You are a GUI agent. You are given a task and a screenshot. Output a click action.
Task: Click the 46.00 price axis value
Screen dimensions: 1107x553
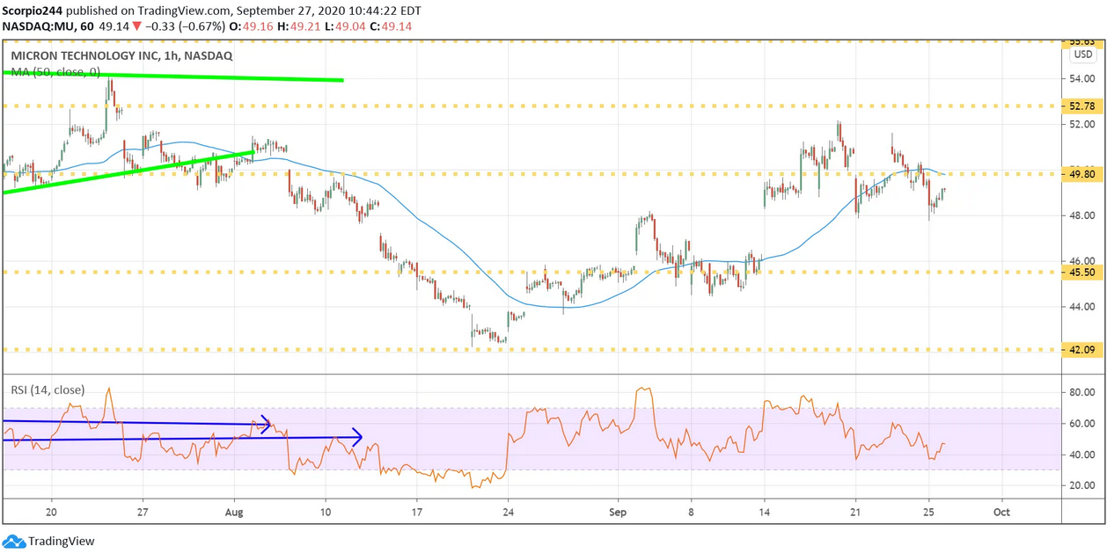1082,261
